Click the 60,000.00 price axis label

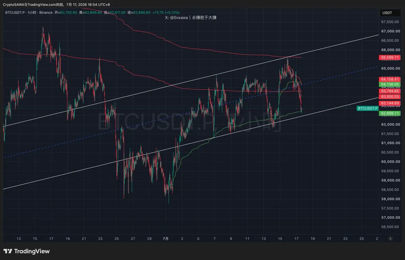click(390, 162)
